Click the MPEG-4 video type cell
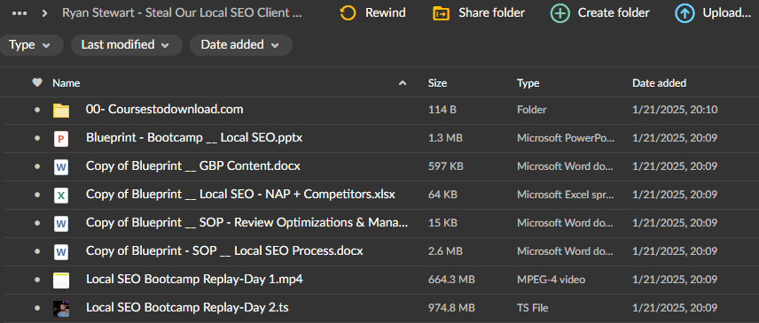The height and width of the screenshot is (323, 759). [x=552, y=280]
